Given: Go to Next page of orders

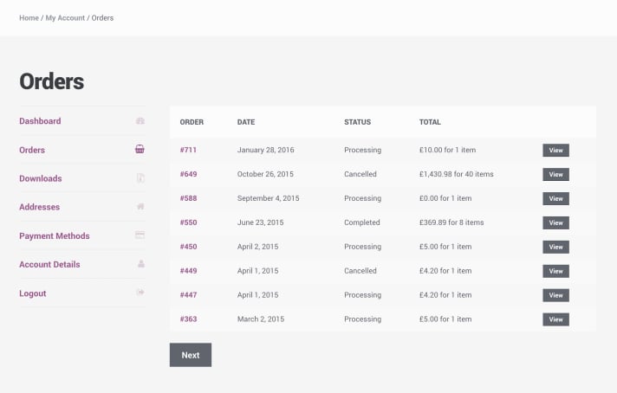Looking at the screenshot, I should 191,355.
